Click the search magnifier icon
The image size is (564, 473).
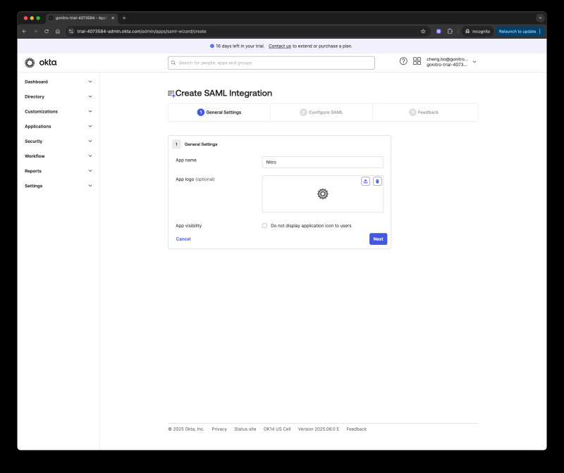click(x=173, y=63)
